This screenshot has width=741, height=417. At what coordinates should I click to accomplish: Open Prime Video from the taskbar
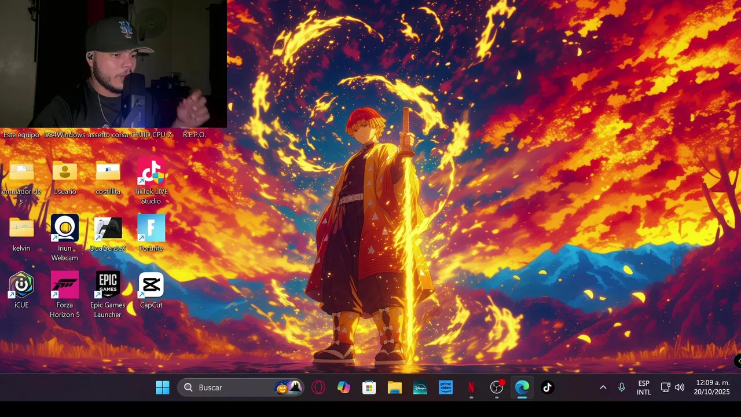click(446, 387)
